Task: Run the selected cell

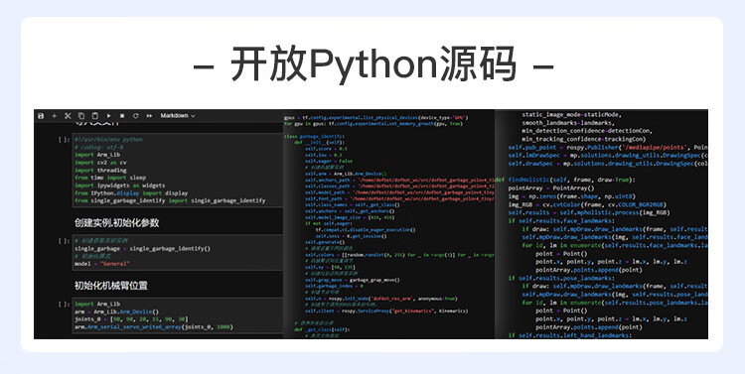Action: click(x=109, y=116)
